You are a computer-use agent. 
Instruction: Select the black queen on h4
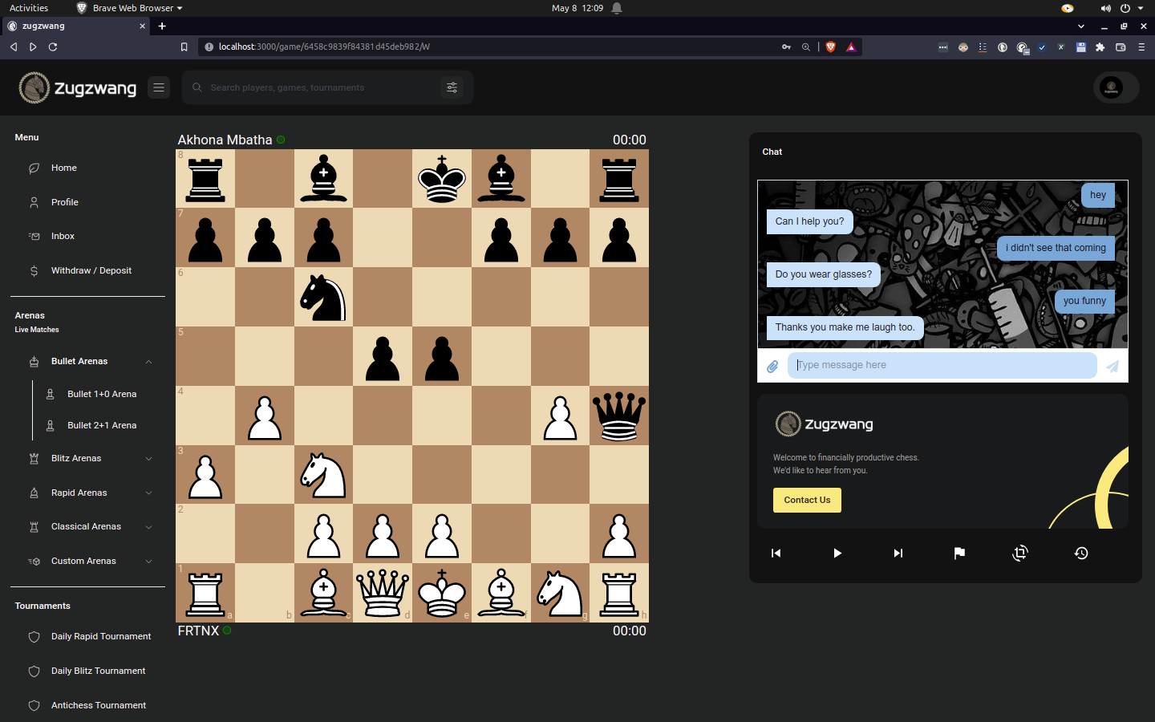pyautogui.click(x=619, y=416)
